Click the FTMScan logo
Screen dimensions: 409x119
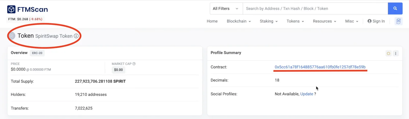[27, 9]
